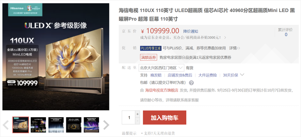Expand the arrow after 福利商品补贴3000元

click(x=225, y=38)
